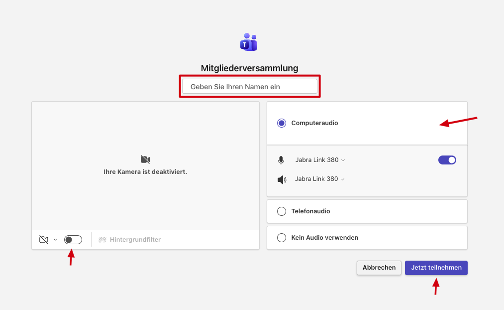
Task: Click the Microsoft Teams logo
Action: coord(249,42)
